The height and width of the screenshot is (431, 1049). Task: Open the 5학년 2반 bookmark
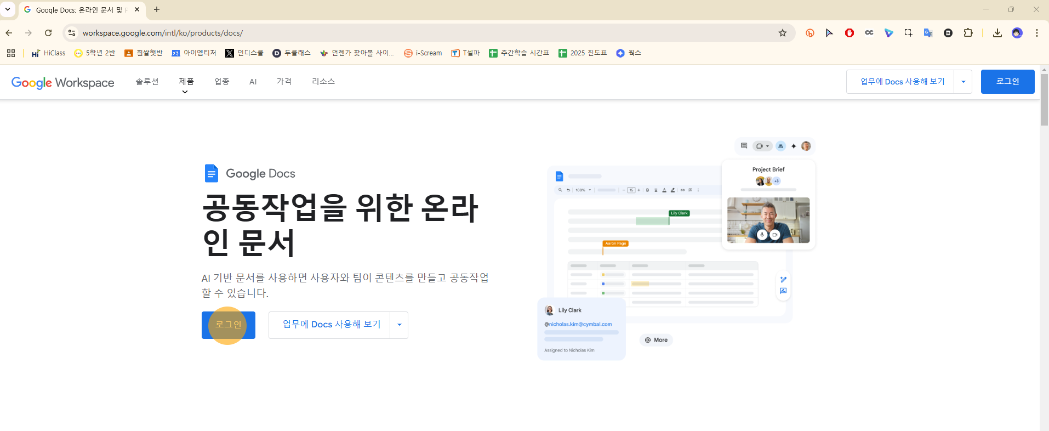(95, 53)
